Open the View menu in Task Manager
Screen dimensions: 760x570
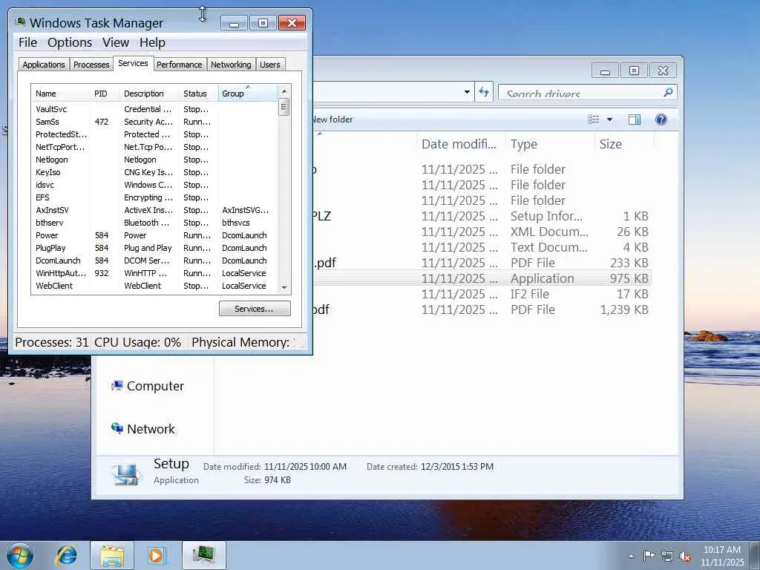(x=115, y=42)
